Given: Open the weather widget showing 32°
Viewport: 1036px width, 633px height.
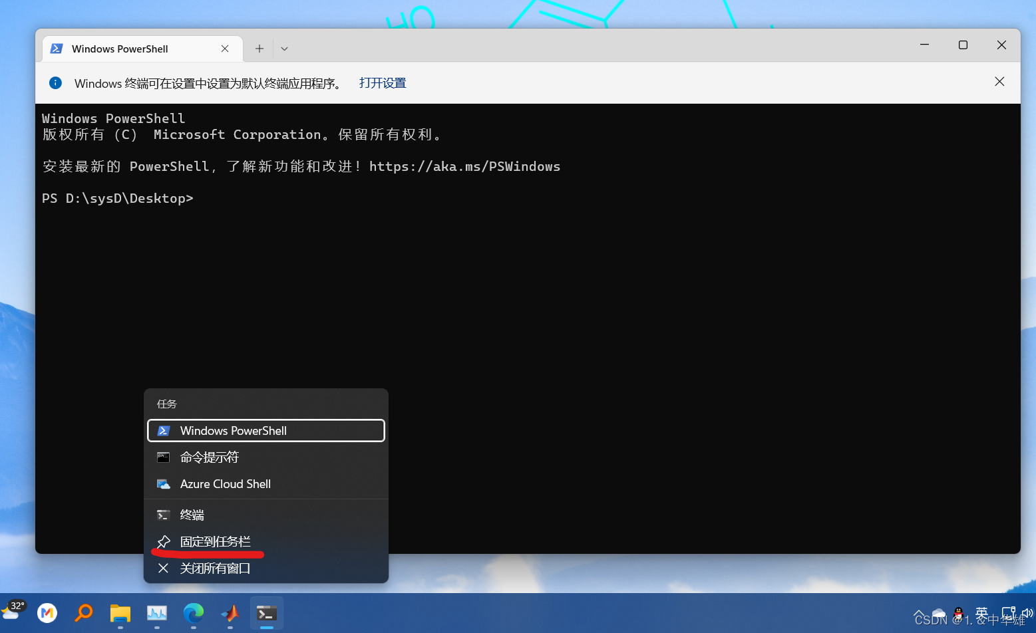Looking at the screenshot, I should 13,610.
